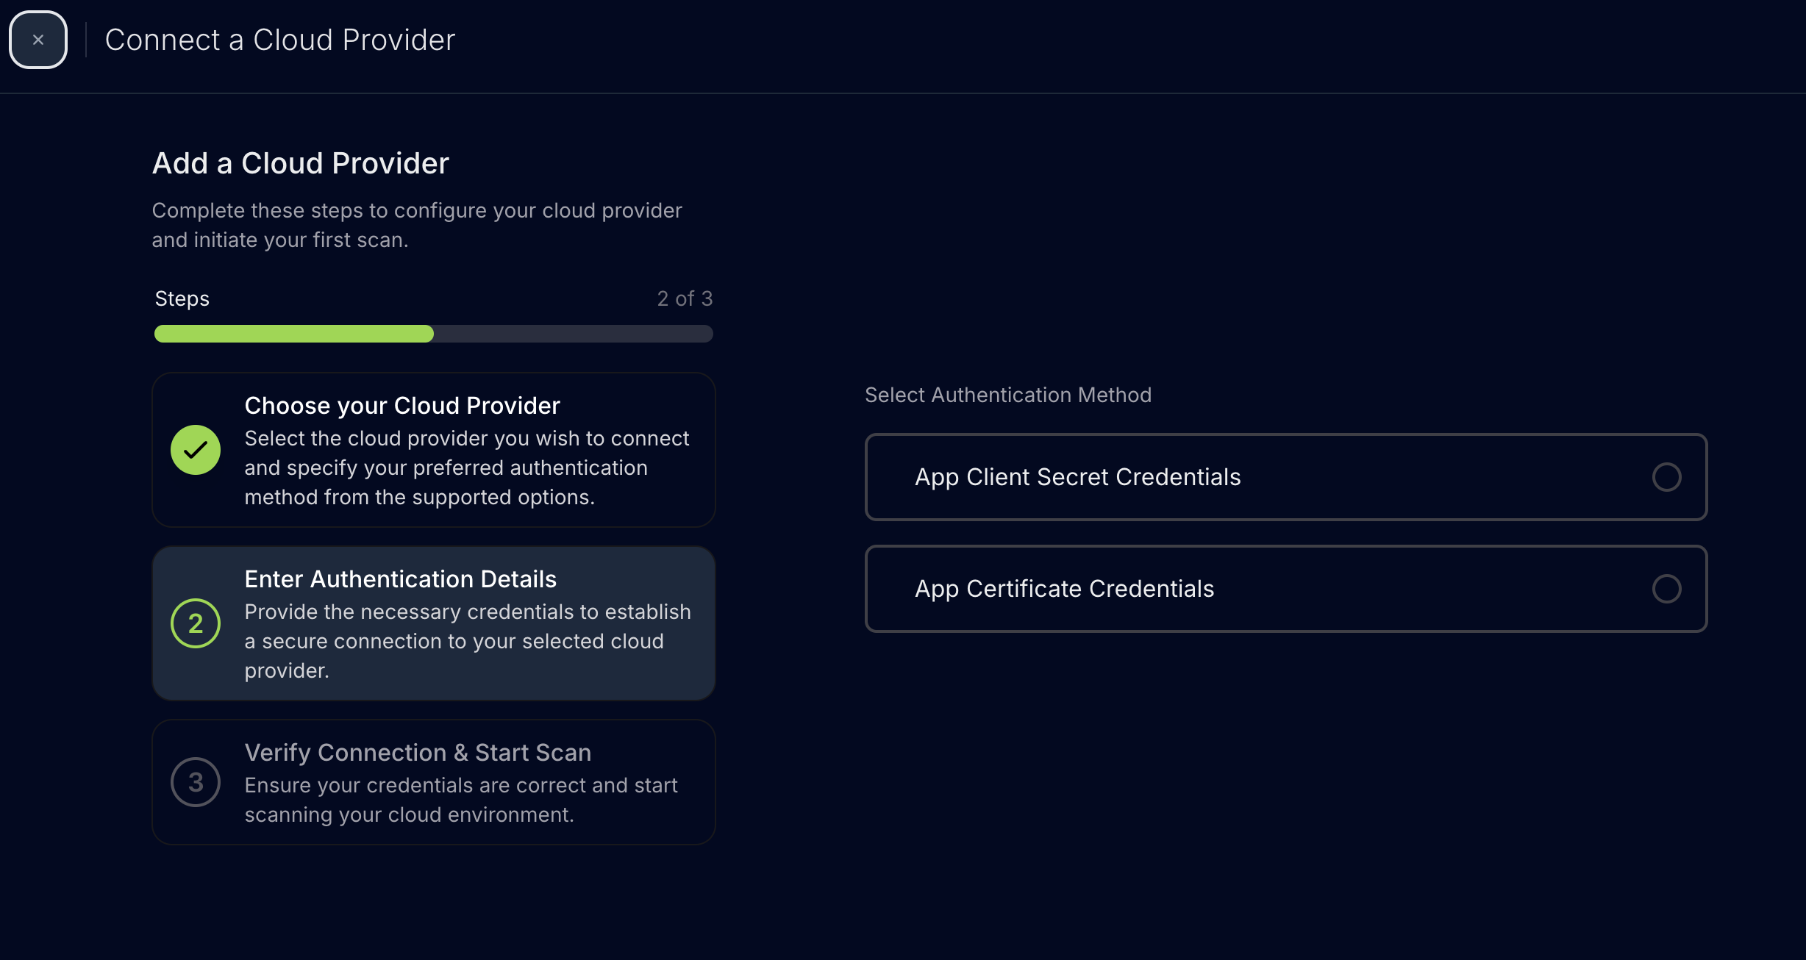Click the numbered icon on Enter Authentication Details

click(x=195, y=623)
